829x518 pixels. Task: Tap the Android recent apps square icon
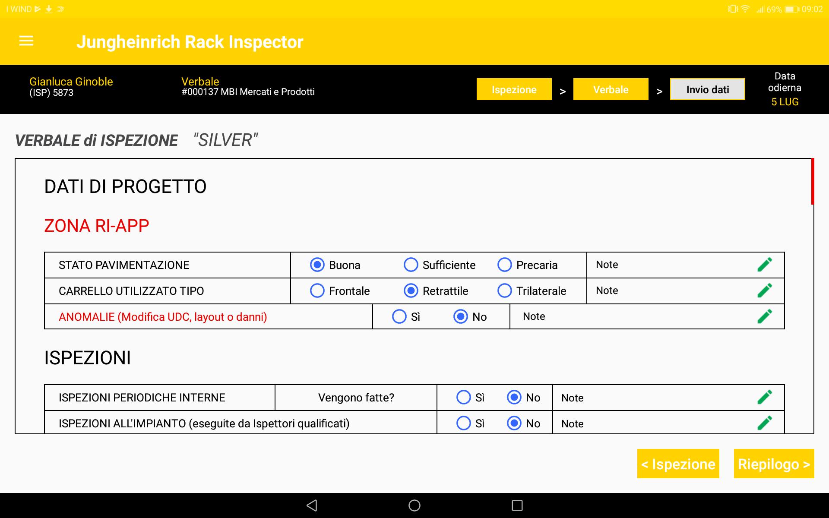click(517, 505)
